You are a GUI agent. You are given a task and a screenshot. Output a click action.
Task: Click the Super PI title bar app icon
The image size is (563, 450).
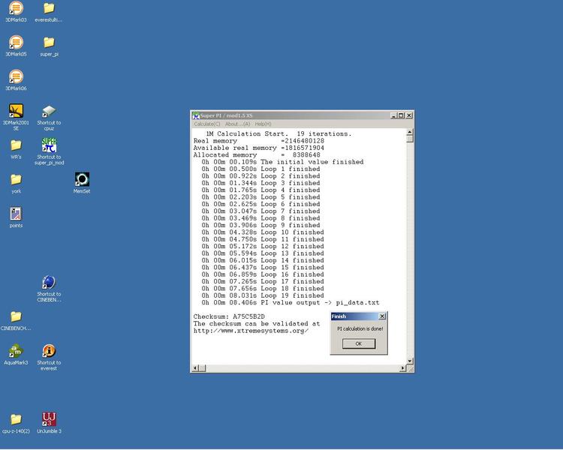coord(196,115)
